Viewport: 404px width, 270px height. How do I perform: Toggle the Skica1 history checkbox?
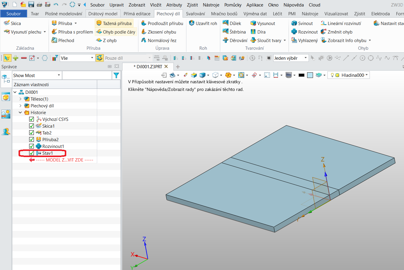[x=32, y=126]
